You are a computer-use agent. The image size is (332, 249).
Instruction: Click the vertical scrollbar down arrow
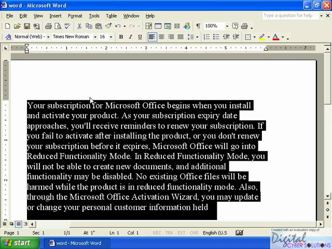point(327,196)
